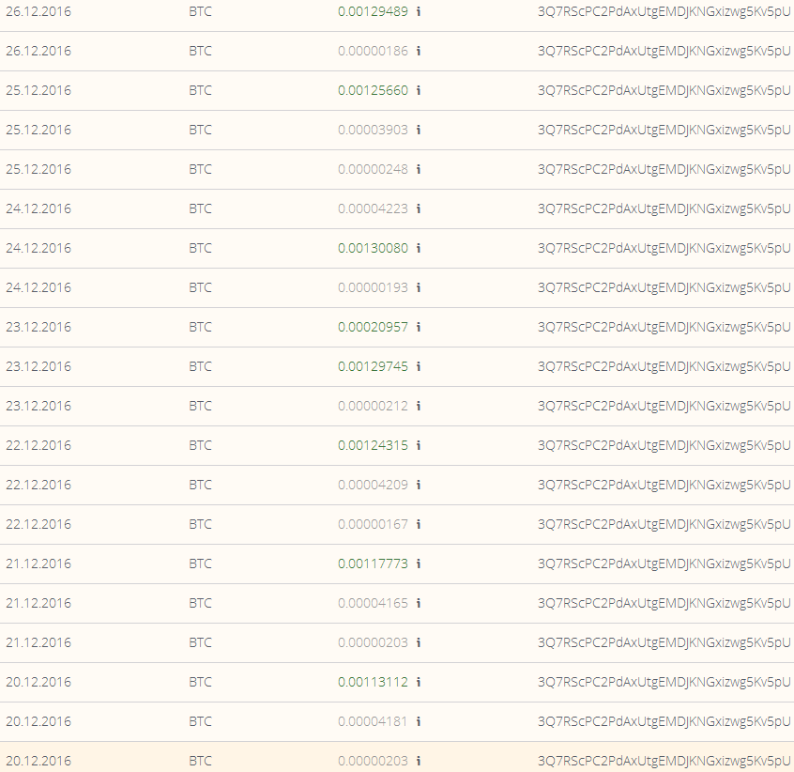794x772 pixels.
Task: Select date 21.12.2016 in the 0.00004165 row
Action: click(x=38, y=603)
